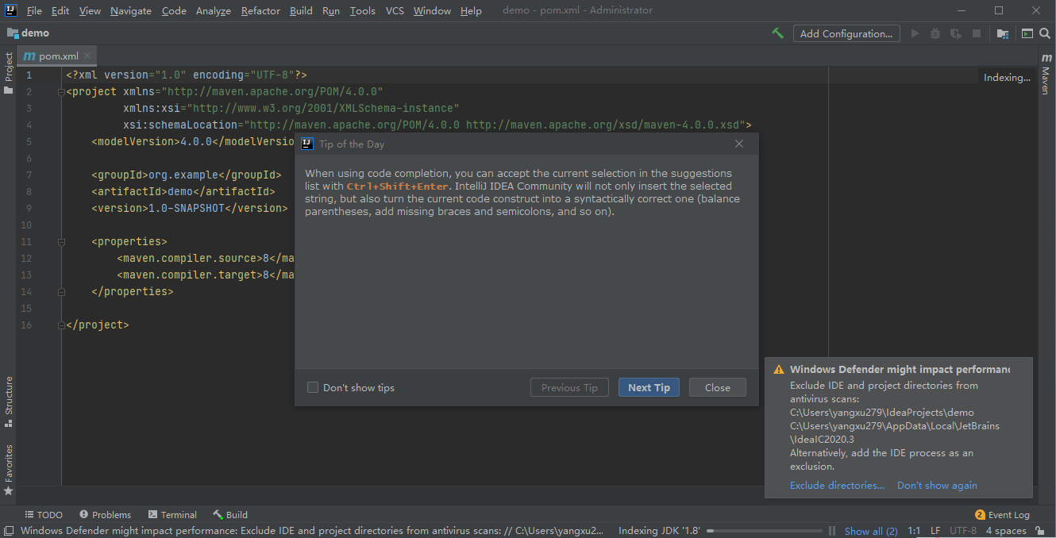
Task: Click line number 10 in the gutter
Action: click(27, 225)
